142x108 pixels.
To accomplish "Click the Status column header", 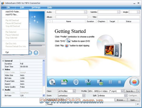I will (129, 21).
